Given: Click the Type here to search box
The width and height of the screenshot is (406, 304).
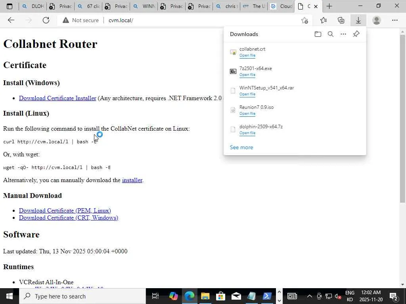Looking at the screenshot, I should click(82, 296).
